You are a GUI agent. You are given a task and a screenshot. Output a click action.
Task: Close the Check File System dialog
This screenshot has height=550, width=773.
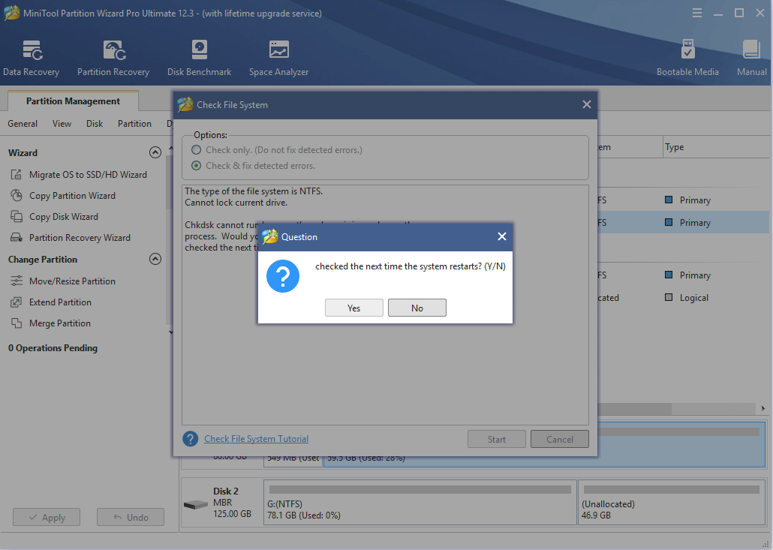point(587,104)
